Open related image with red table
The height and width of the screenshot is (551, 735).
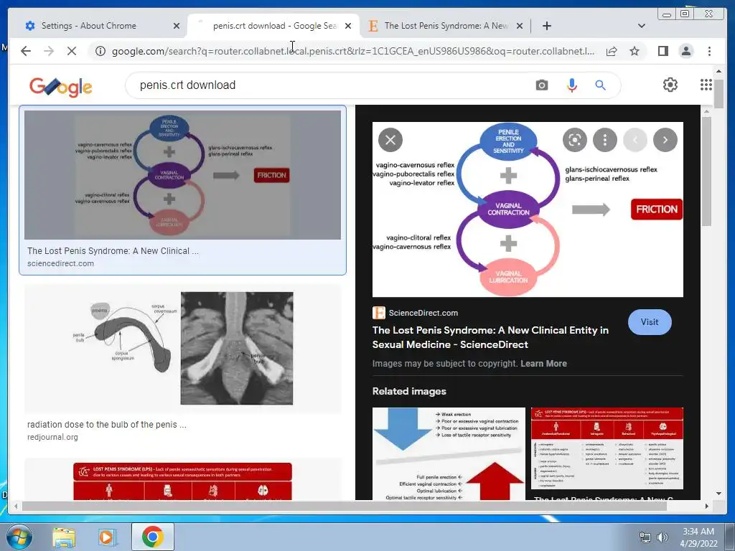[607, 448]
